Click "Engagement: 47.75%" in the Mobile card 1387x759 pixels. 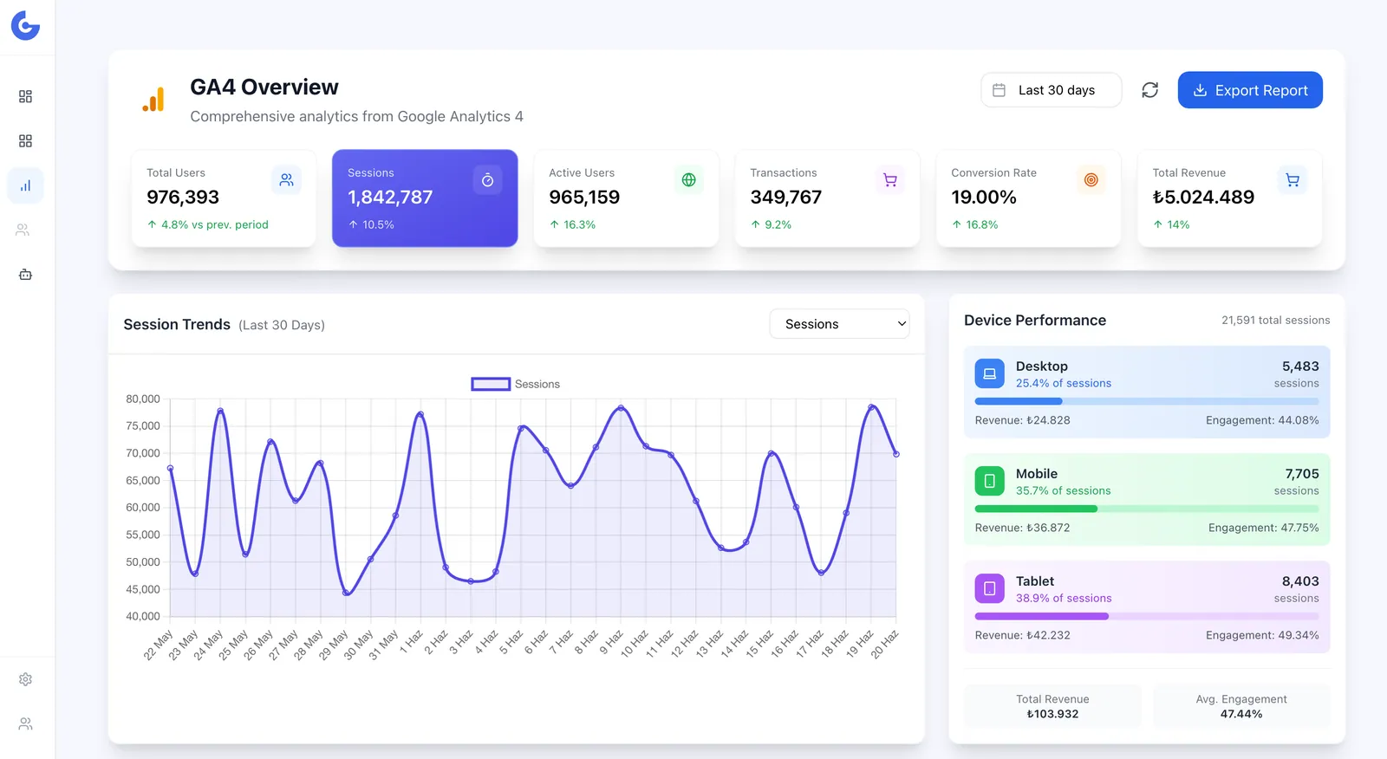click(x=1264, y=528)
